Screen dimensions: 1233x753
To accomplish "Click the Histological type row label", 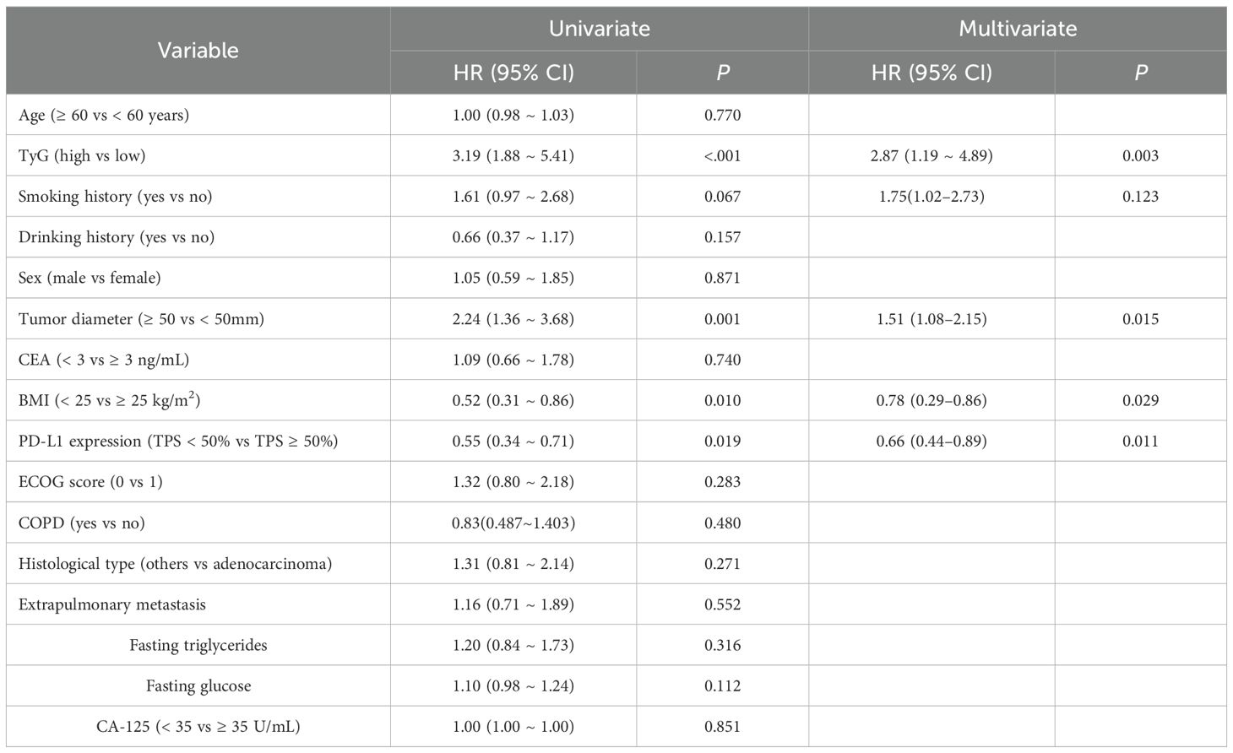I will 175,564.
